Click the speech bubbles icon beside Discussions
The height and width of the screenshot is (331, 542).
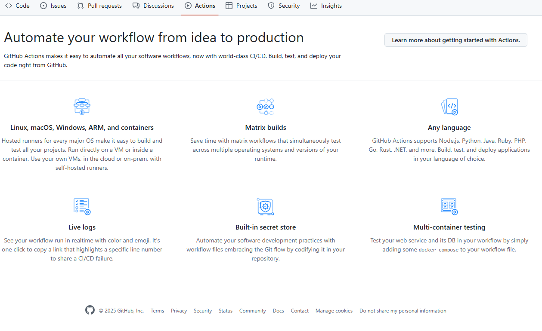coord(135,6)
